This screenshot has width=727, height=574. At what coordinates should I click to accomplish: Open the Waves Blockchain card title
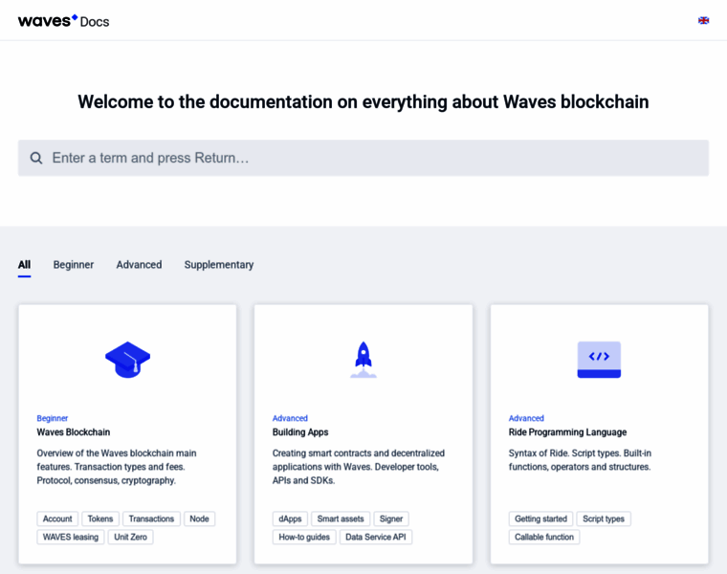click(74, 432)
